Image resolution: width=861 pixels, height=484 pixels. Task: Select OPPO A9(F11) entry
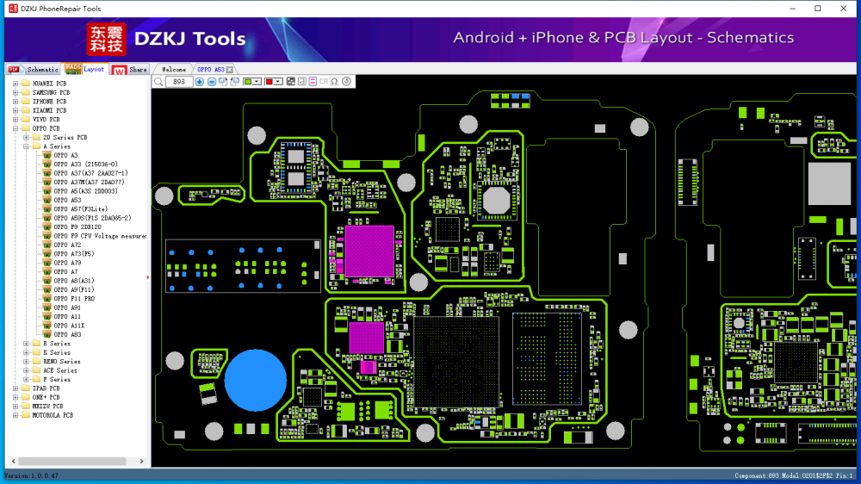74,289
